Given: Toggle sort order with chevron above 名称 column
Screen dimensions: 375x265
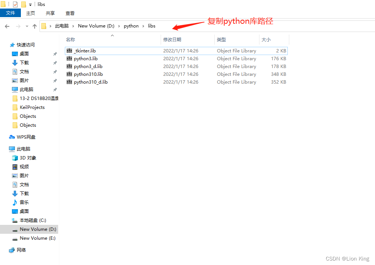Looking at the screenshot, I should pyautogui.click(x=112, y=35).
